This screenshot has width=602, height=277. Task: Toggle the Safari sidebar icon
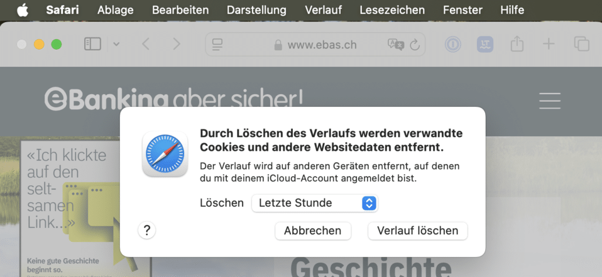pos(92,44)
